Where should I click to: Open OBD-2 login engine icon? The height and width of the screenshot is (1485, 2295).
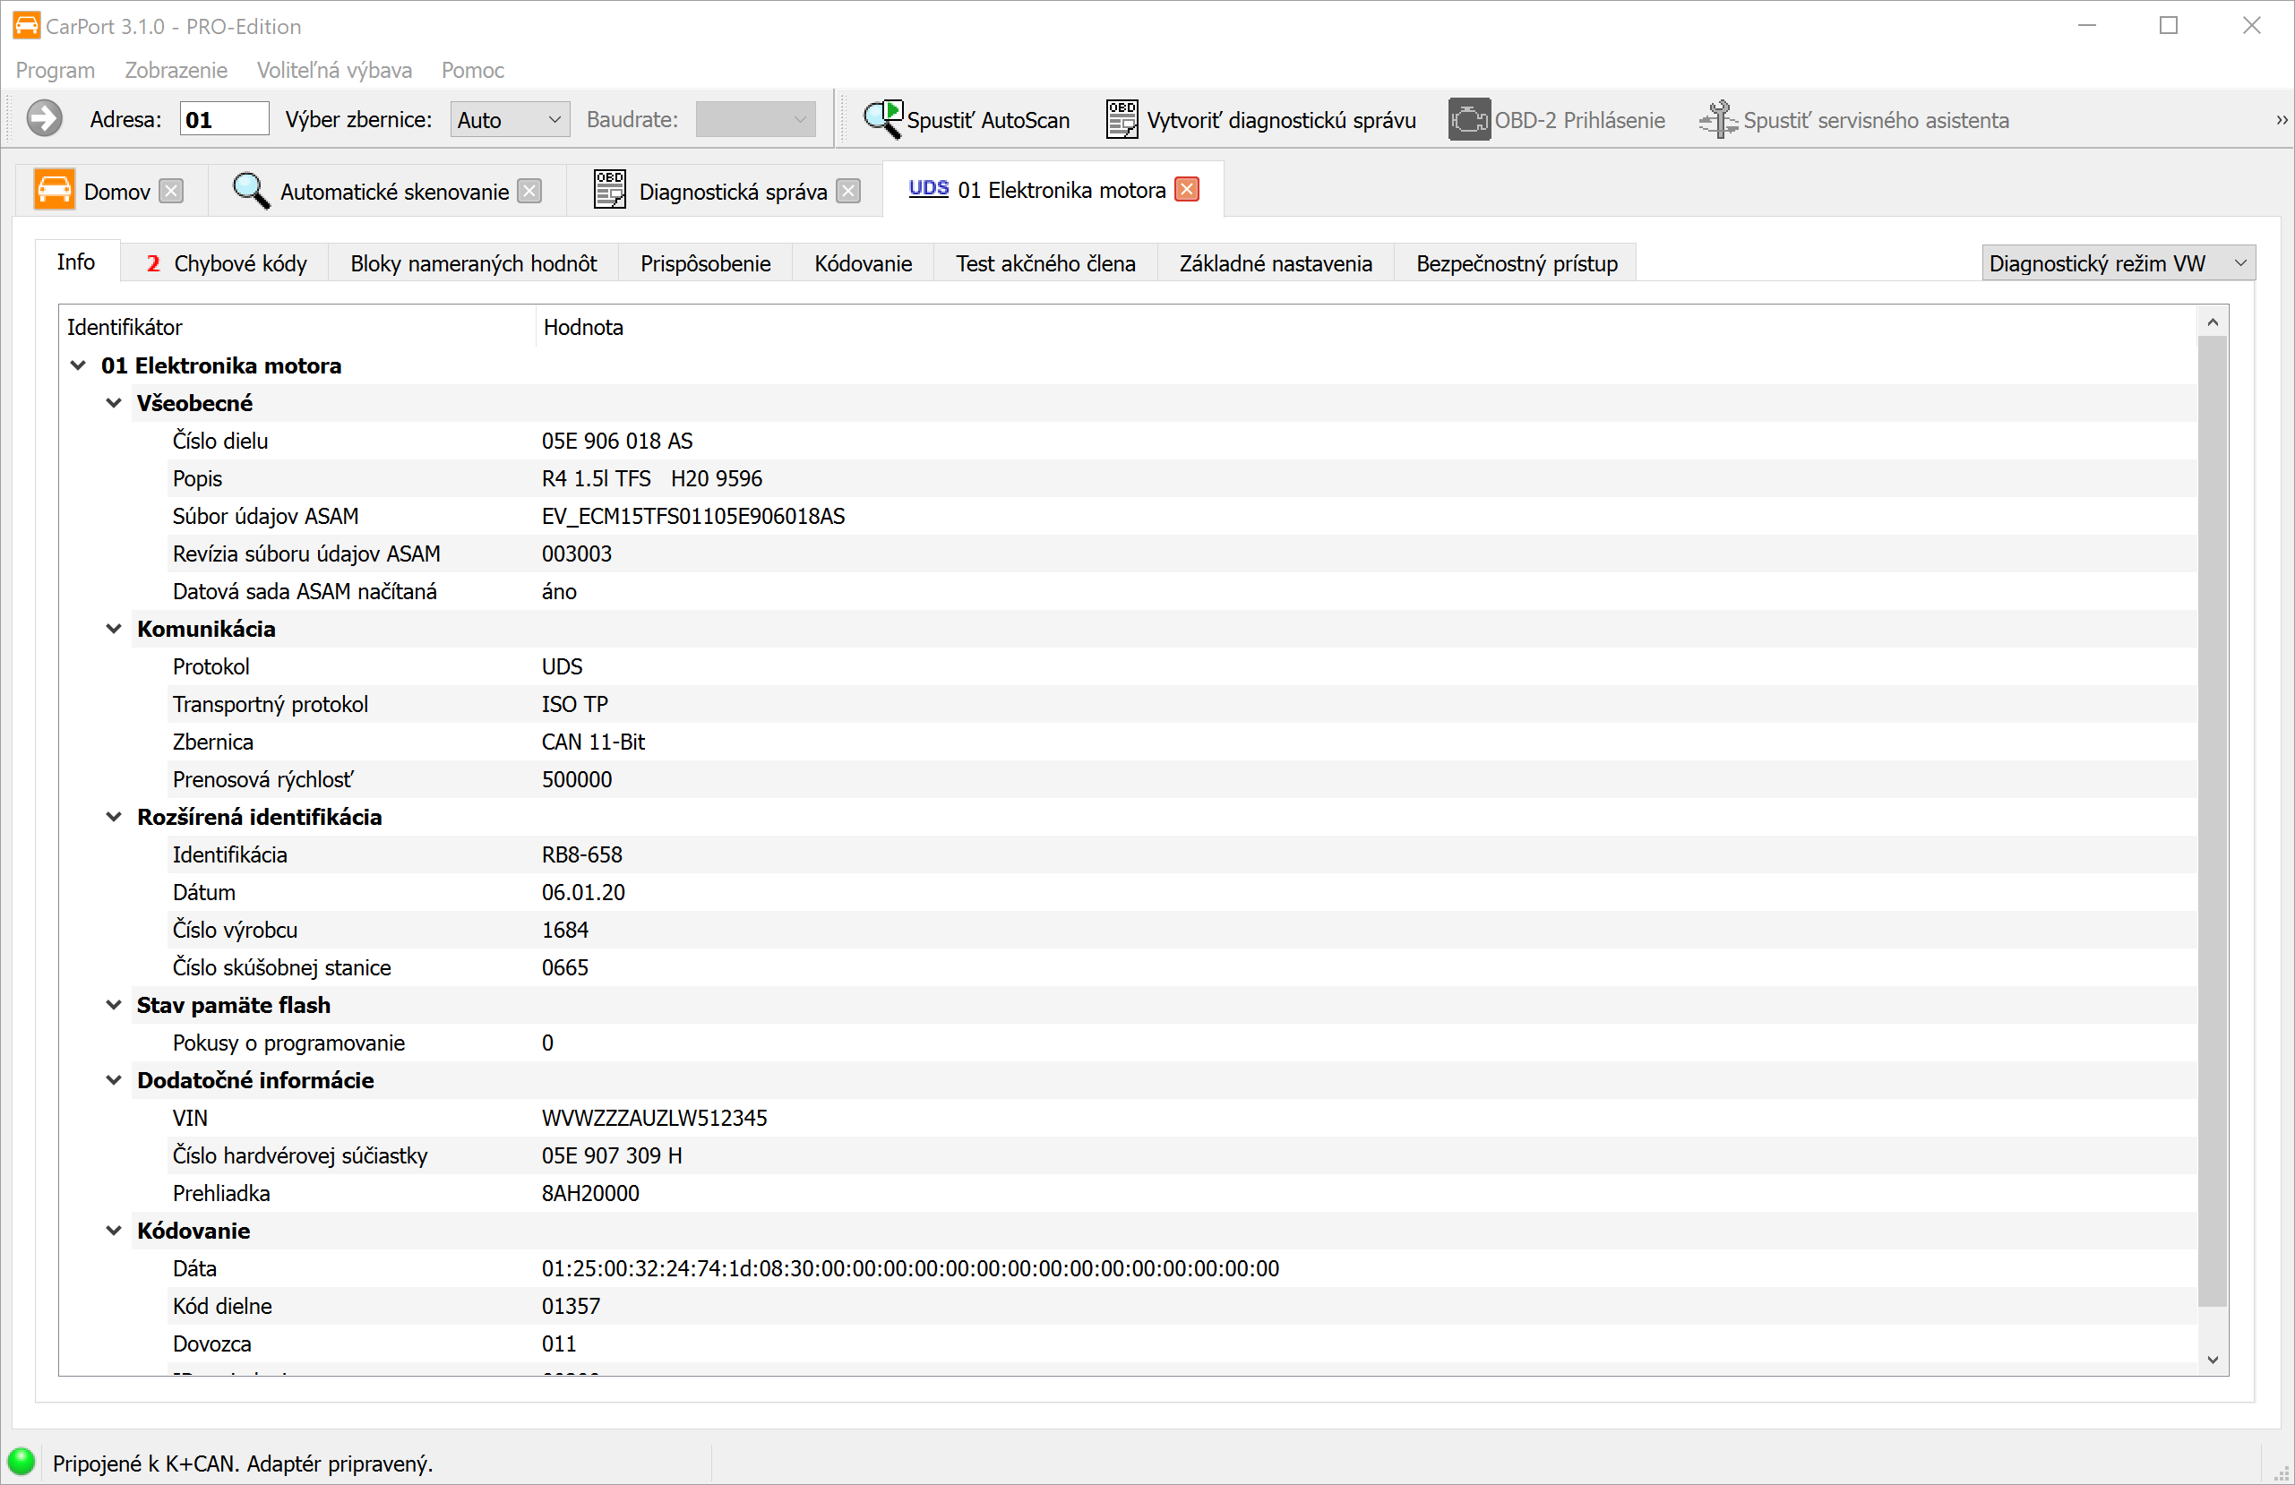click(x=1468, y=120)
